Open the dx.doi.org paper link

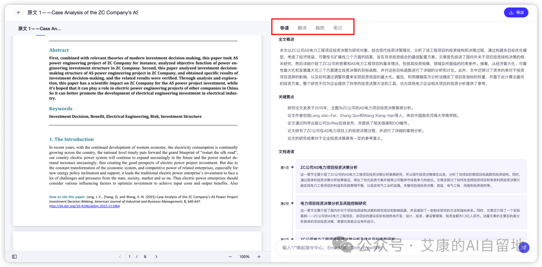point(84,206)
